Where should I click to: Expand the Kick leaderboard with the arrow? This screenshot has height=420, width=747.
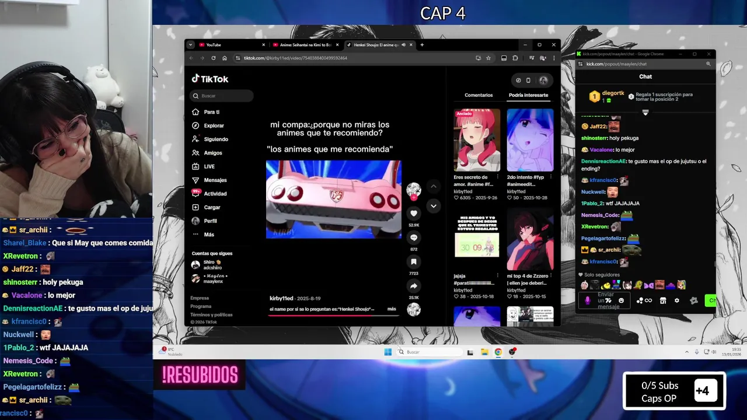[x=645, y=113]
